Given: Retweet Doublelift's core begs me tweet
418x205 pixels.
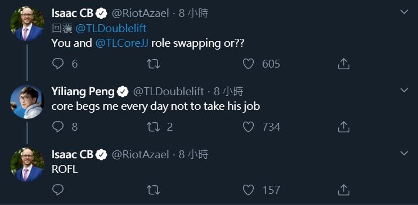Looking at the screenshot, I should (x=153, y=127).
